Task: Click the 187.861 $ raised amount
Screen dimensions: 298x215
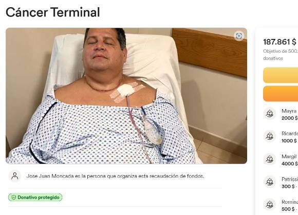Action: [280, 42]
